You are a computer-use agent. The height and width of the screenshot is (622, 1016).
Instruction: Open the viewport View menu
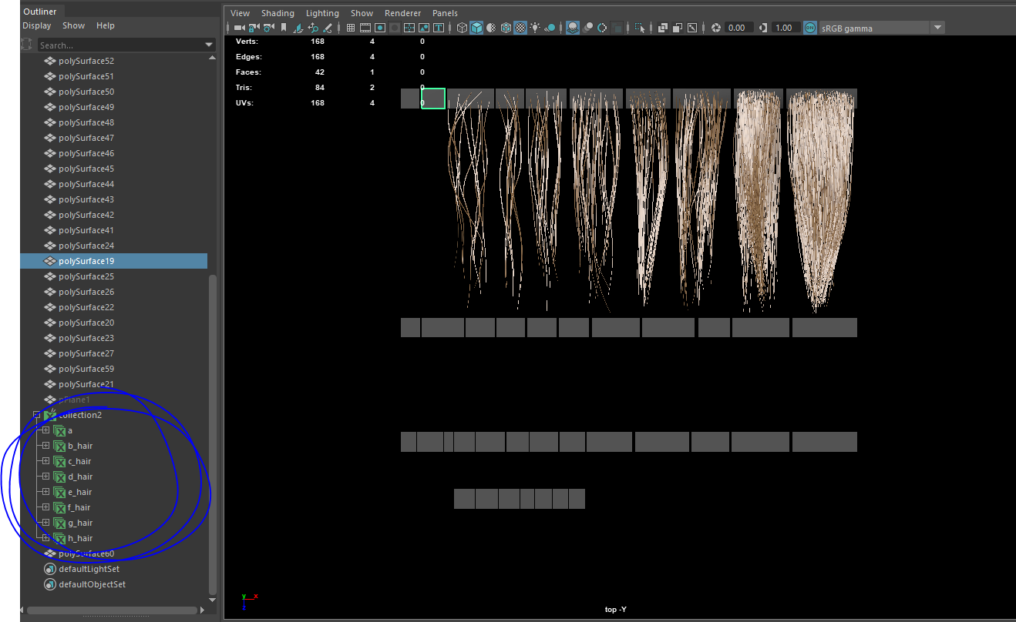coord(241,13)
